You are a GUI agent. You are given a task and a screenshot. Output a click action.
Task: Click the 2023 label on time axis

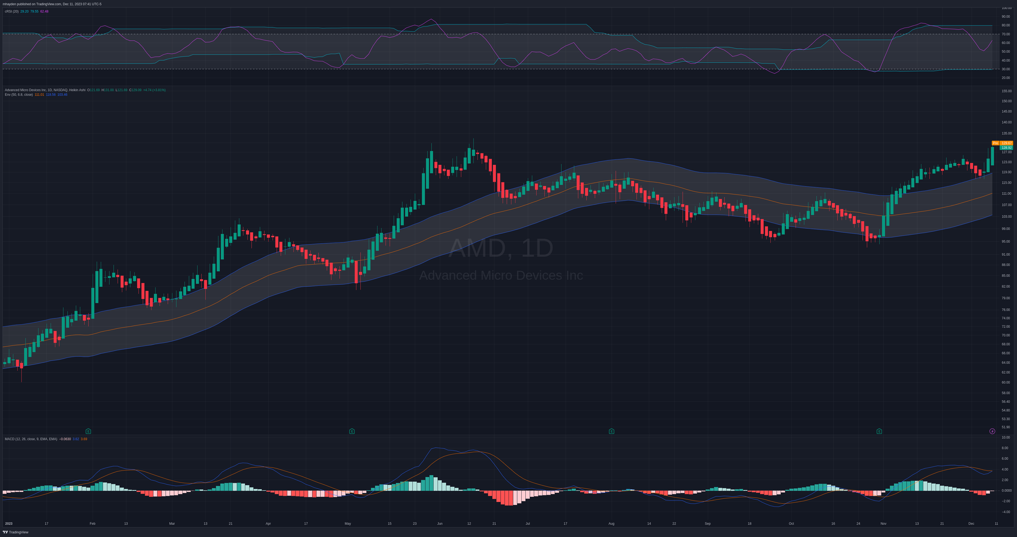point(9,523)
